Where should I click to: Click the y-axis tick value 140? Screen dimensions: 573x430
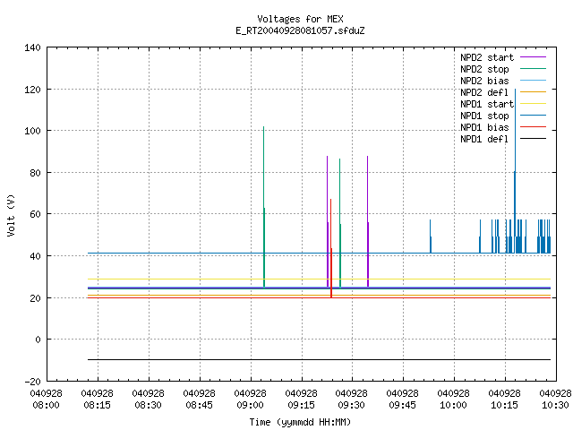(32, 47)
